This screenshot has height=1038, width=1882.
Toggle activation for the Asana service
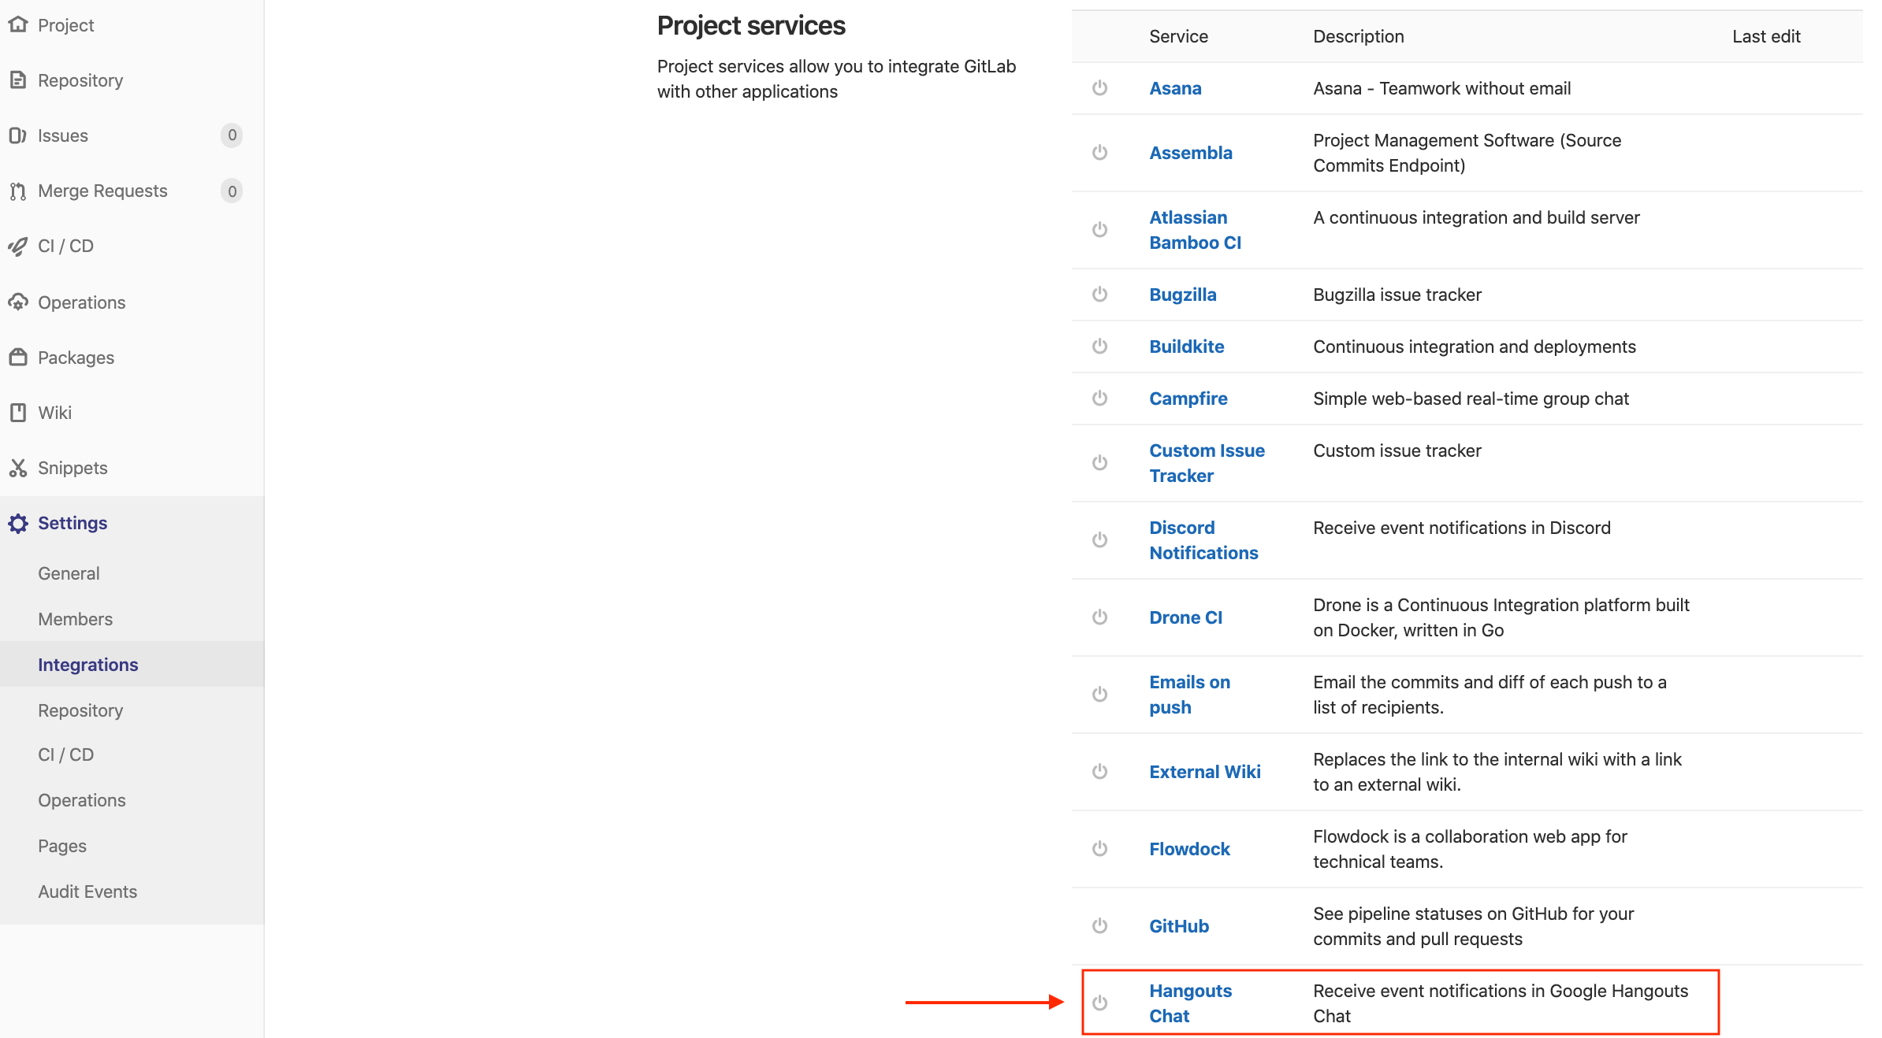point(1099,88)
